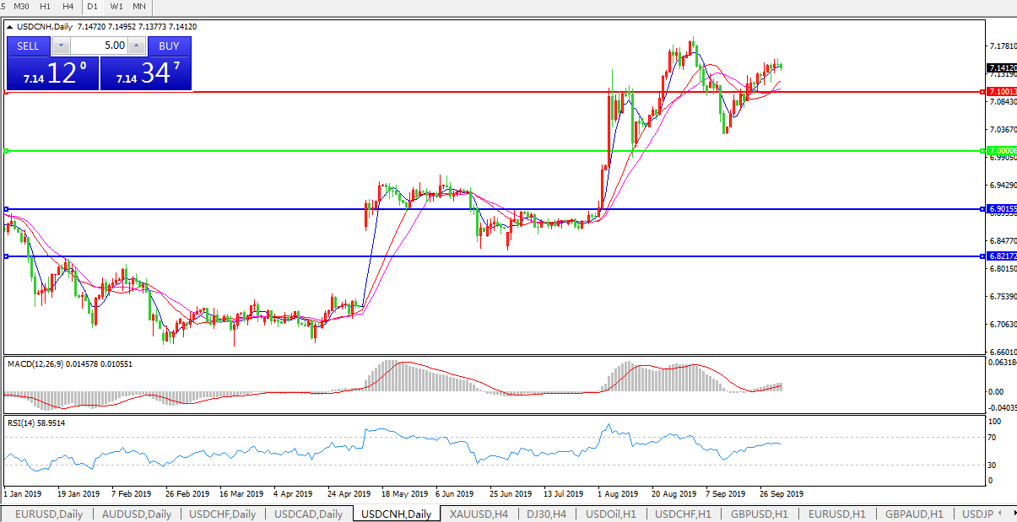Select the MN monthly timeframe

pos(139,6)
